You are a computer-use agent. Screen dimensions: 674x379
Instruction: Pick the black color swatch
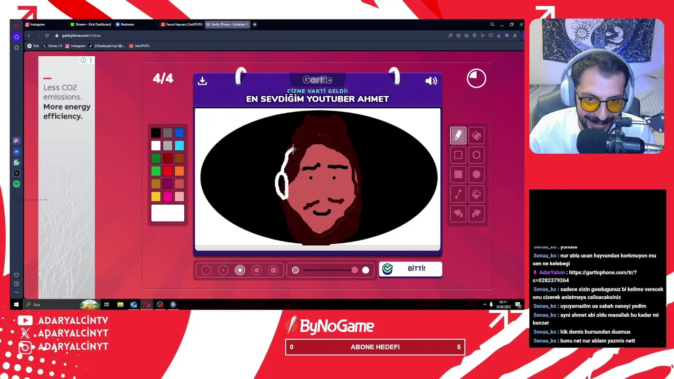(156, 133)
